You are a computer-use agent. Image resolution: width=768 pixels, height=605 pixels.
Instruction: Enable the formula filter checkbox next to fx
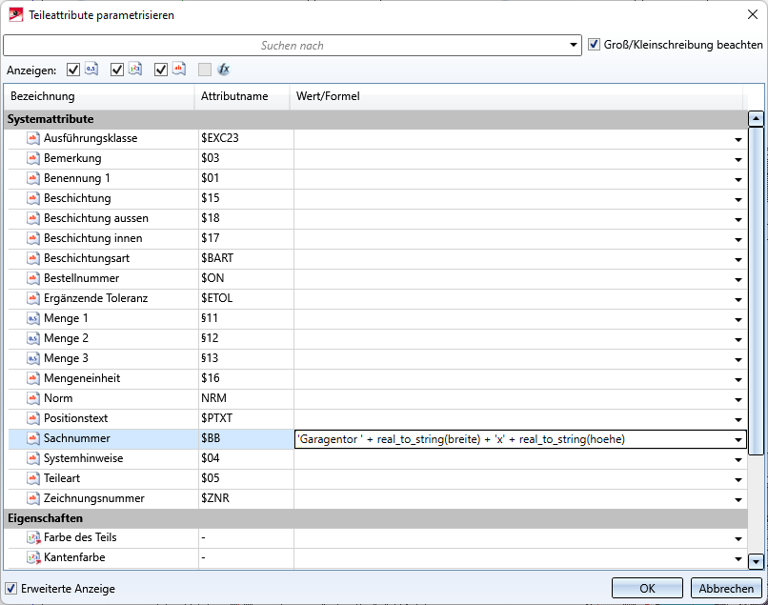click(x=205, y=70)
